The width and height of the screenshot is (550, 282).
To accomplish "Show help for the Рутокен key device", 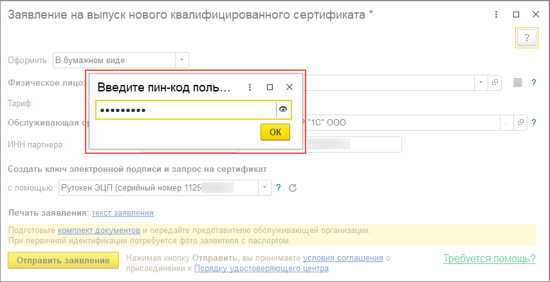I will click(x=279, y=188).
